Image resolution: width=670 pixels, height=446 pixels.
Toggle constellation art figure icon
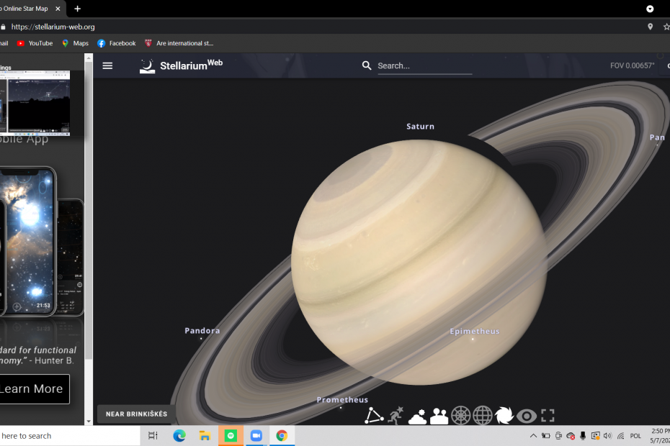tap(396, 416)
